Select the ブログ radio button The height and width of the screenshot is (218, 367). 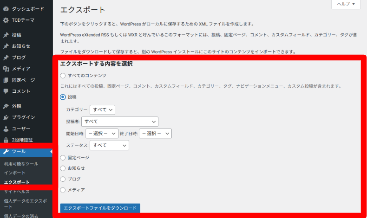[x=63, y=179]
